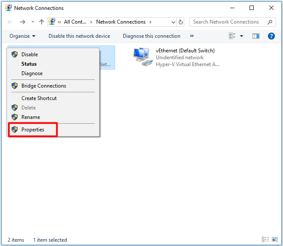This screenshot has width=283, height=246.
Task: Click the Forward navigation arrow
Action: [23, 22]
